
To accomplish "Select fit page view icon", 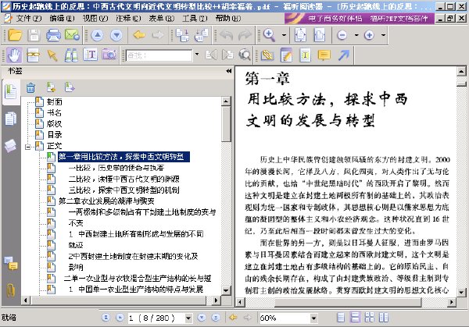I will click(x=300, y=35).
